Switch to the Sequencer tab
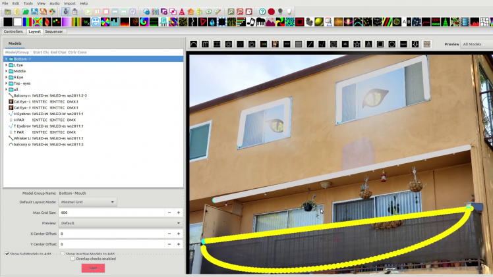 click(x=54, y=32)
